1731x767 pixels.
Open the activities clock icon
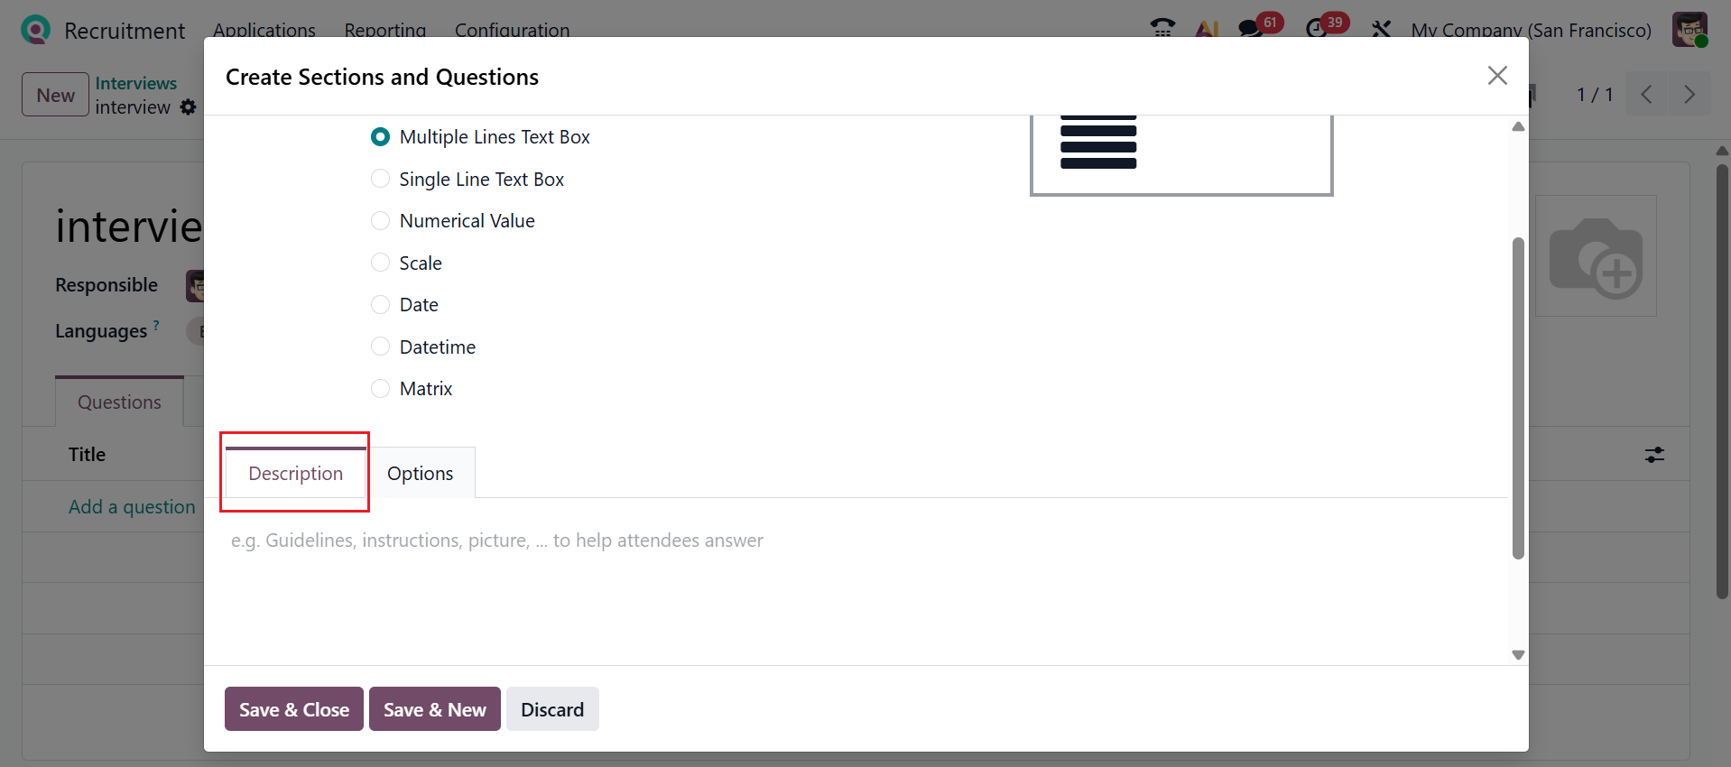point(1317,28)
